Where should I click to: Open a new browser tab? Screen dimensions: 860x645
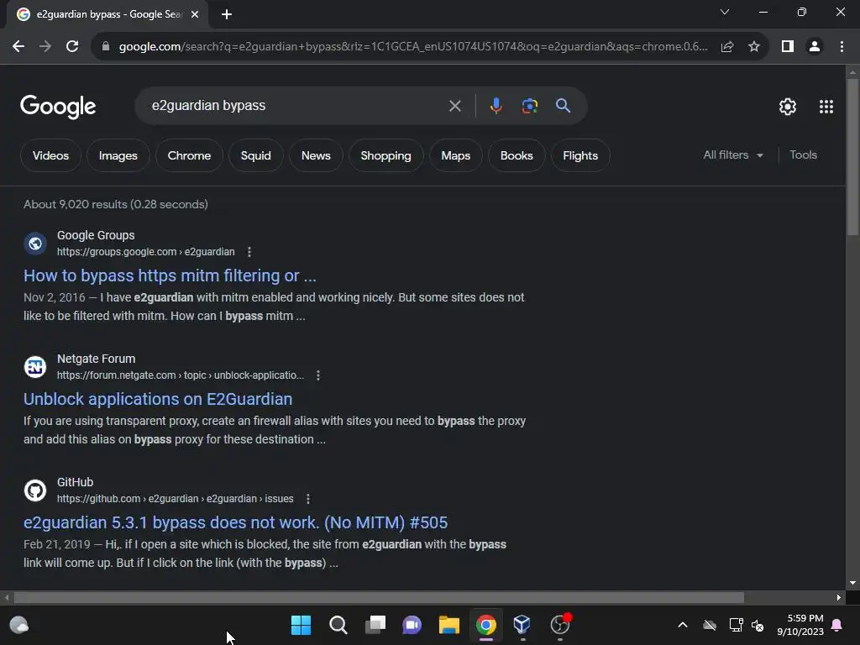[227, 14]
